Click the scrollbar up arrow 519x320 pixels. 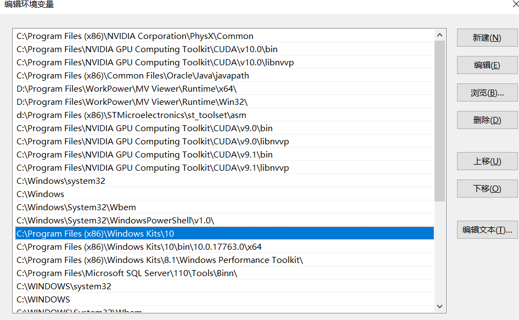[x=439, y=34]
